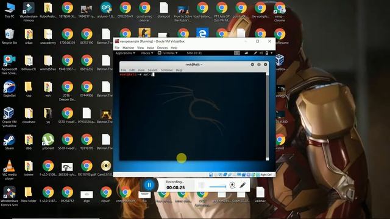The height and width of the screenshot is (219, 390).
Task: Click the Kali clock 'Mon 20:31'
Action: pos(194,53)
